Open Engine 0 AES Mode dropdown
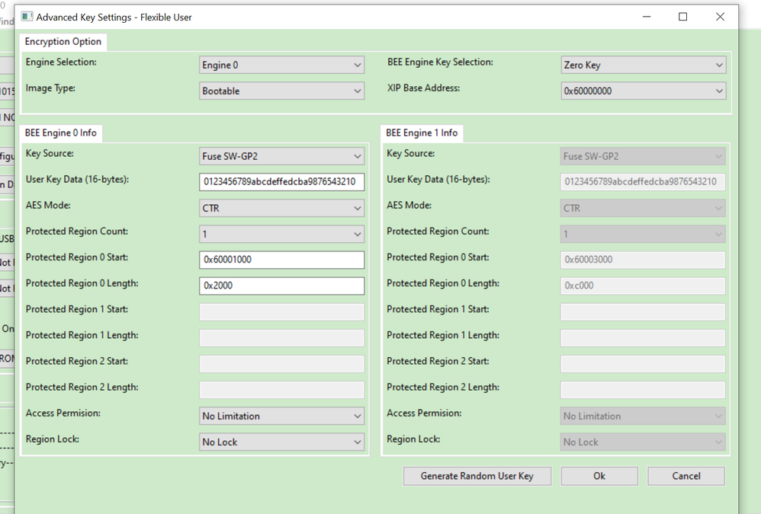 tap(281, 208)
